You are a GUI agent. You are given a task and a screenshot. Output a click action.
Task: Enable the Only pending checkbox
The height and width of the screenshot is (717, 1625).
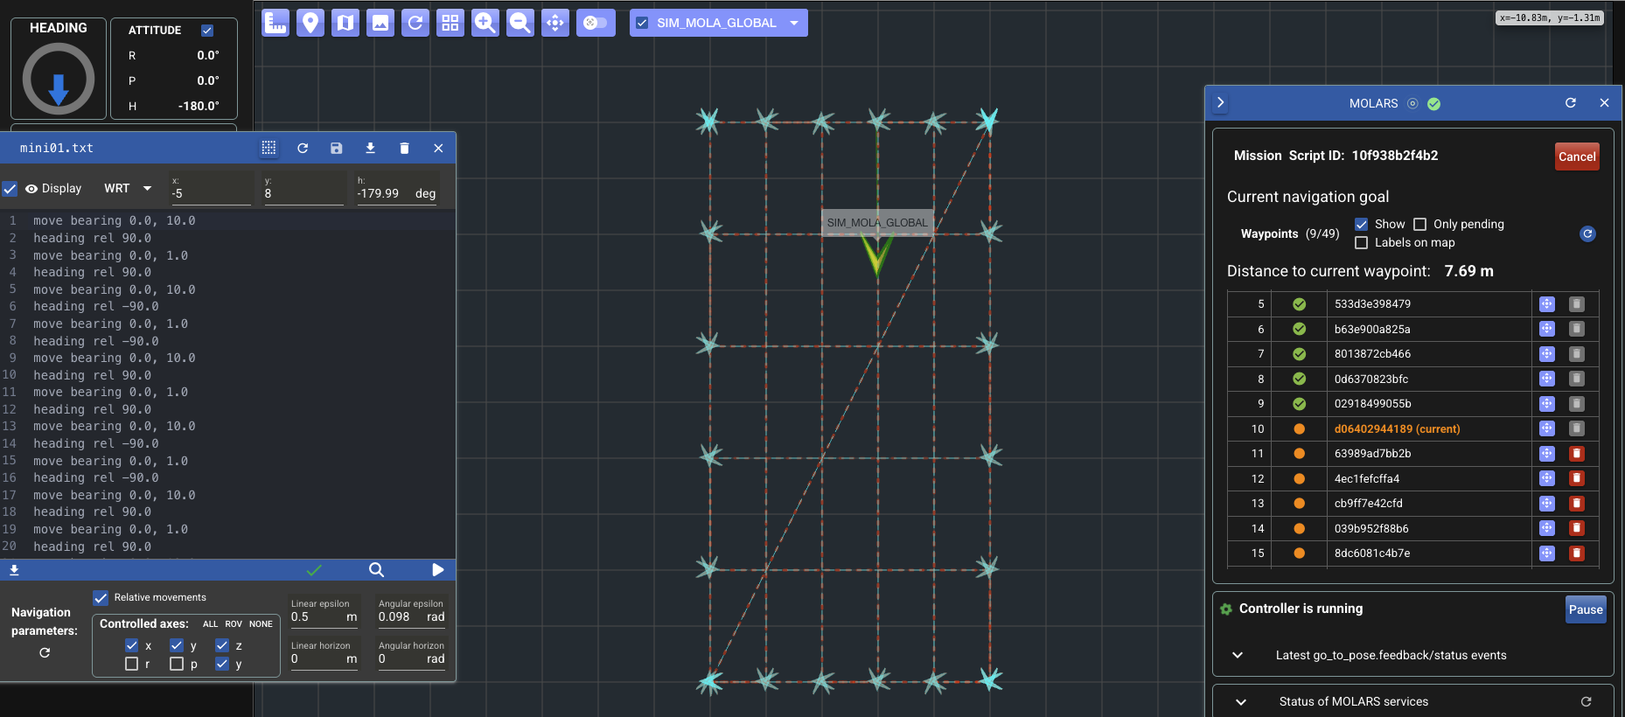1419,225
